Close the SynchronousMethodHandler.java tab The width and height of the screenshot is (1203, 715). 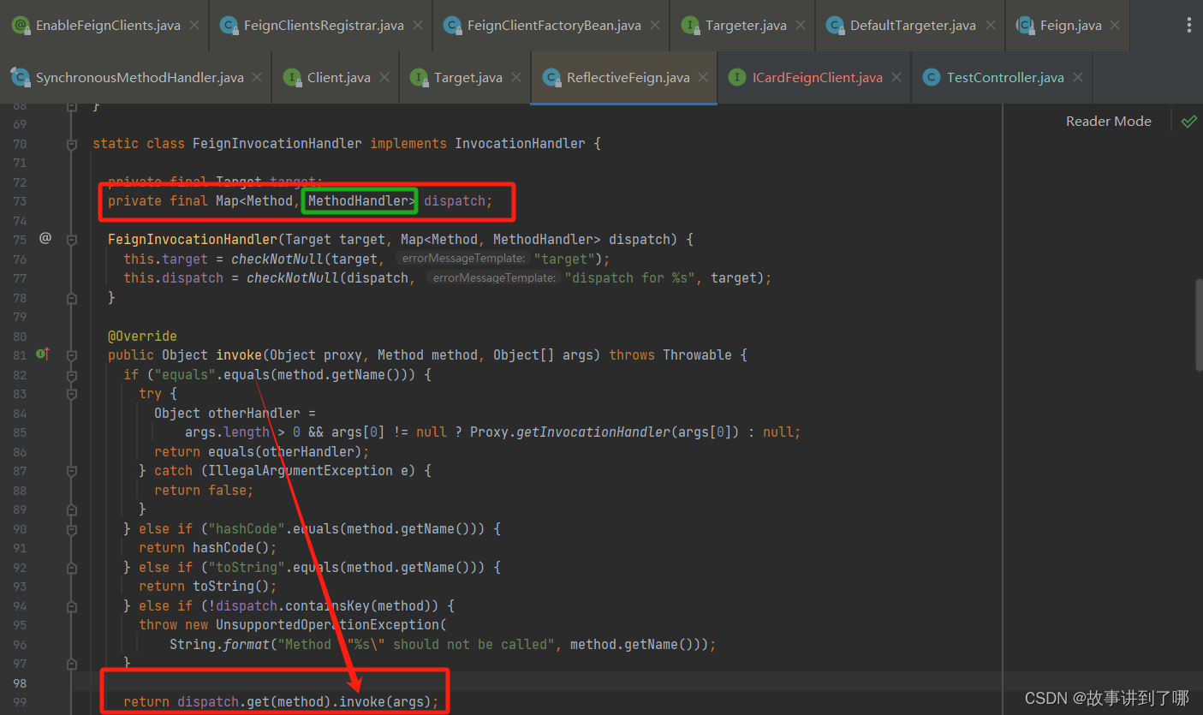coord(257,77)
